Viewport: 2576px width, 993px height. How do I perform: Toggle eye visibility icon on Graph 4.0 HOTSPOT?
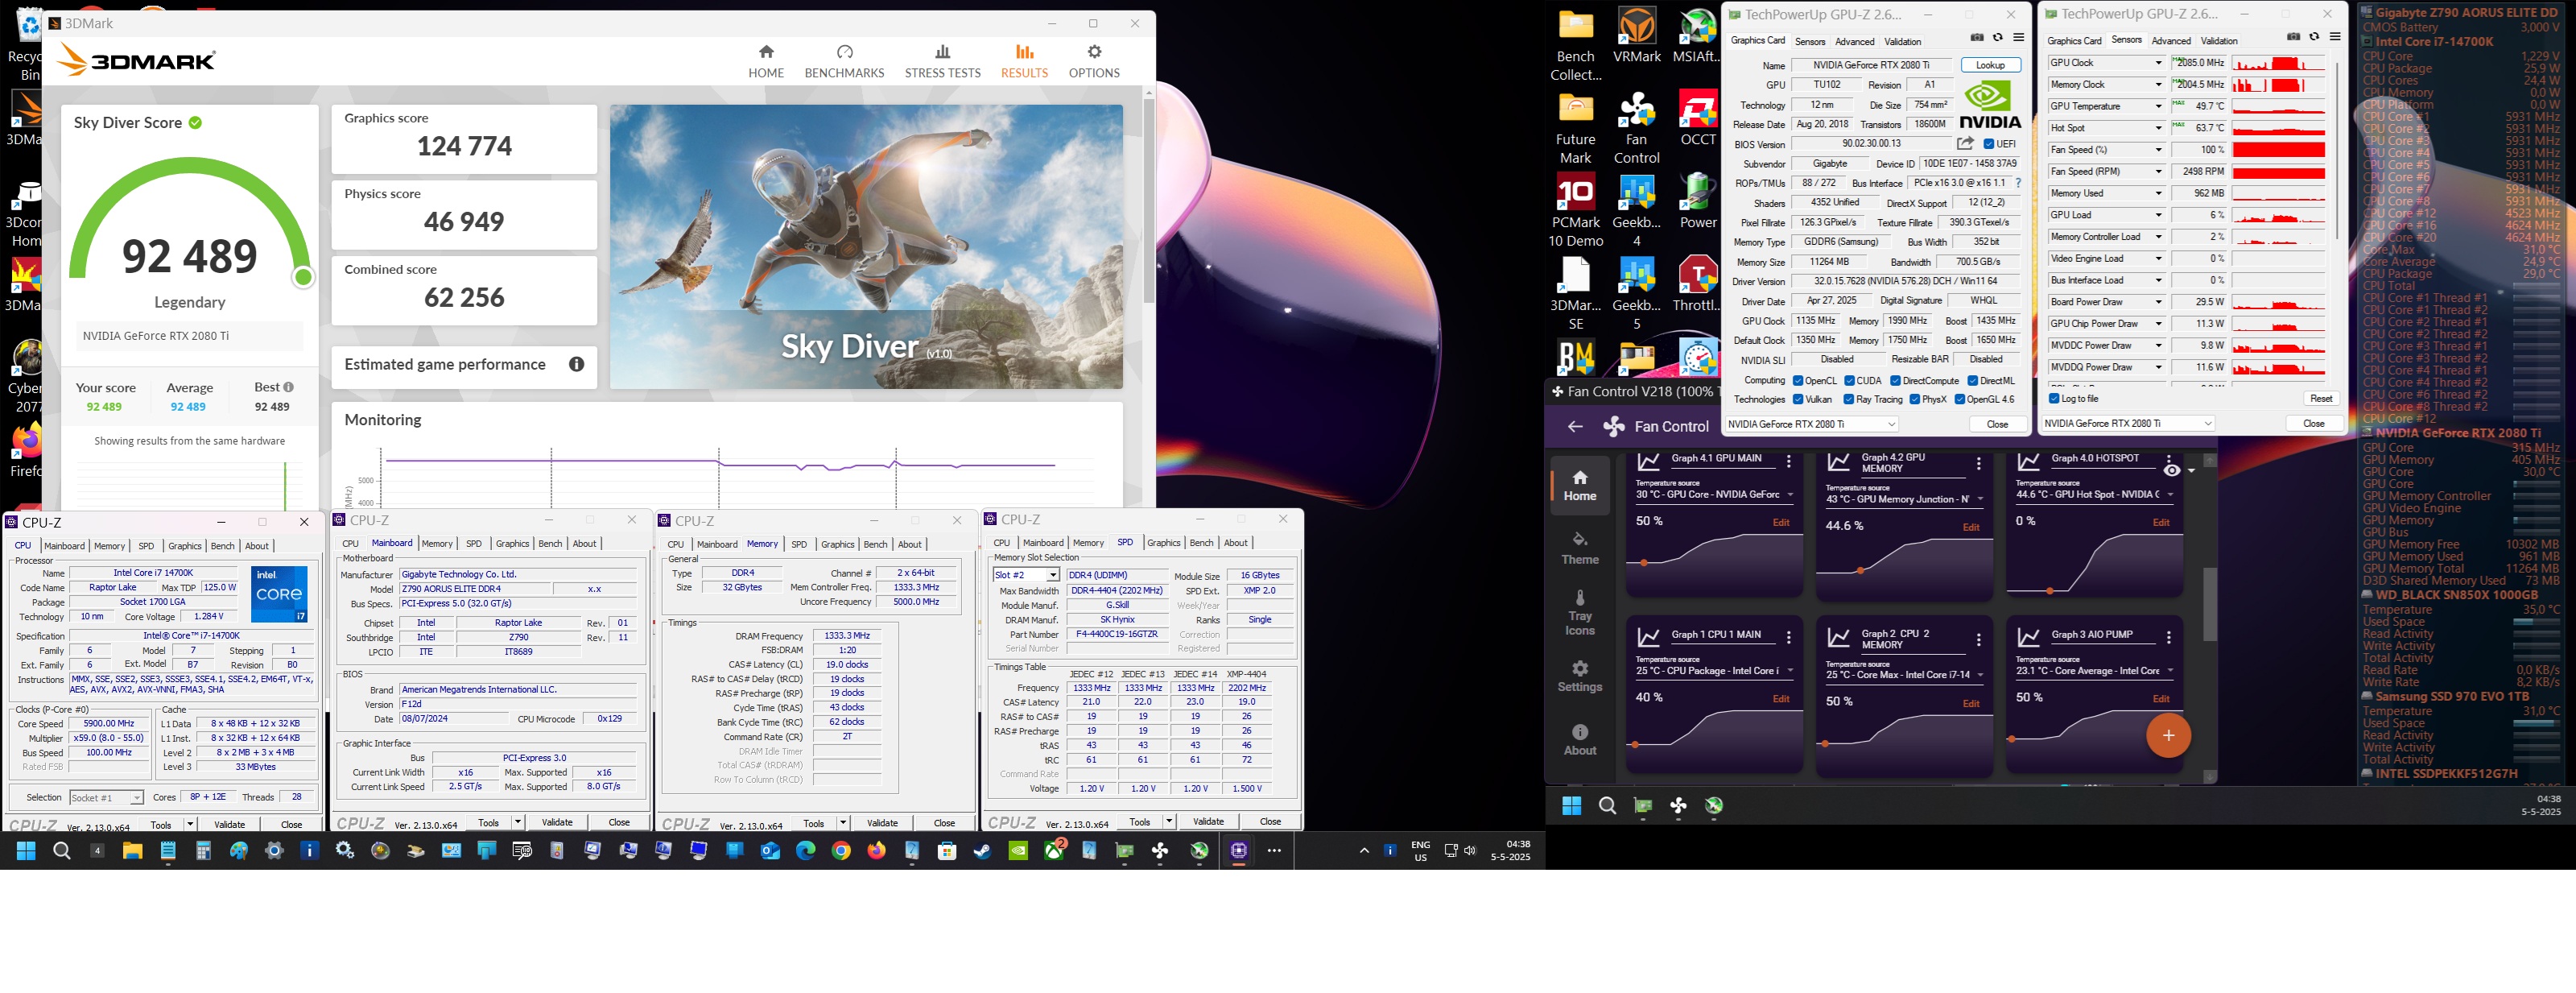coord(2171,470)
